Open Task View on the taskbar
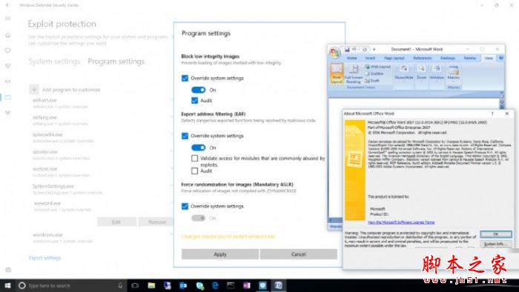Screen dimensions: 519x292 point(135,285)
